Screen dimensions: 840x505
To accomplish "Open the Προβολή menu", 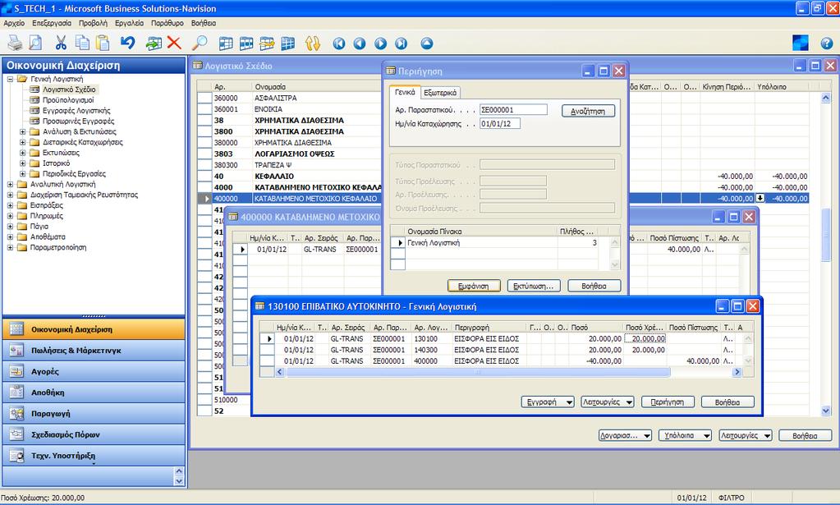I will pyautogui.click(x=94, y=24).
